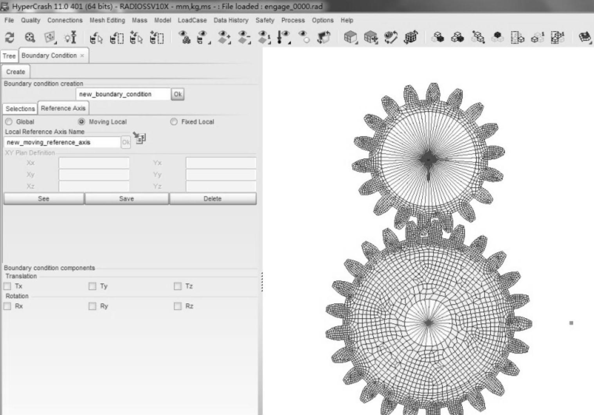Open the Mass menu
This screenshot has width=594, height=415.
(x=139, y=20)
